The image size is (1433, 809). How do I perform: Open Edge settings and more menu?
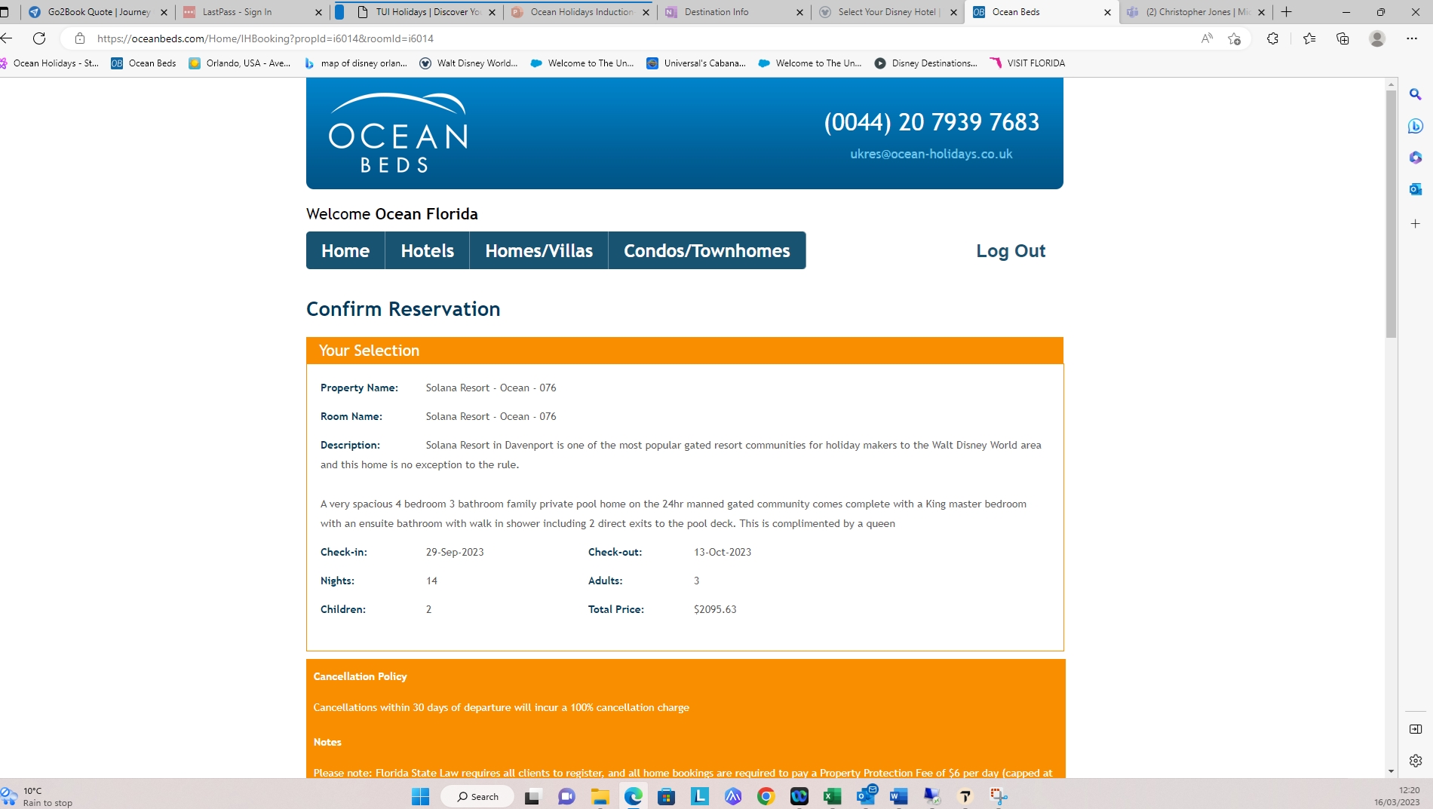[1412, 38]
